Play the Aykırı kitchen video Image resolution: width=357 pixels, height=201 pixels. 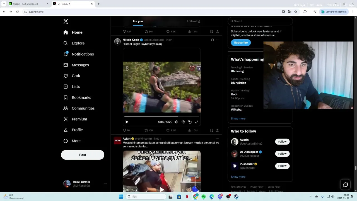click(162, 190)
